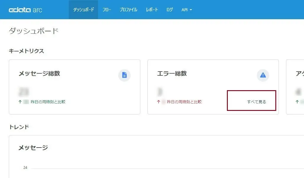Click the トレンド section heading
This screenshot has width=304, height=178.
coord(19,127)
